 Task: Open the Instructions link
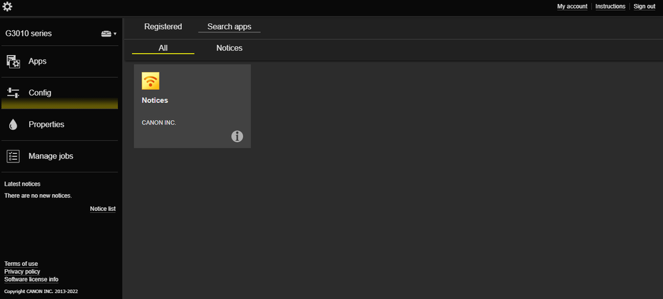click(610, 7)
